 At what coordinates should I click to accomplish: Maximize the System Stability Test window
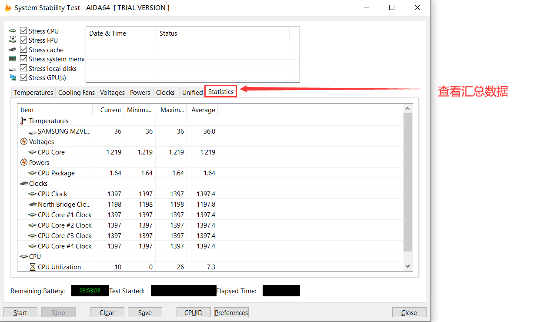tap(392, 7)
